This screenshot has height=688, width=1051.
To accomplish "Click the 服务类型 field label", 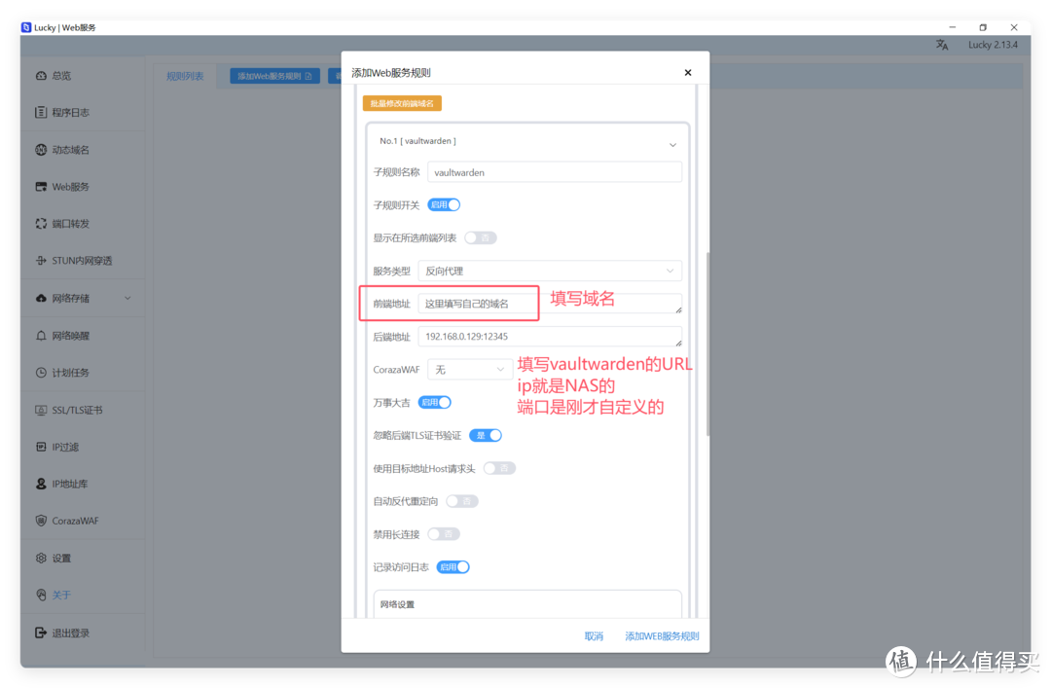I will click(391, 271).
